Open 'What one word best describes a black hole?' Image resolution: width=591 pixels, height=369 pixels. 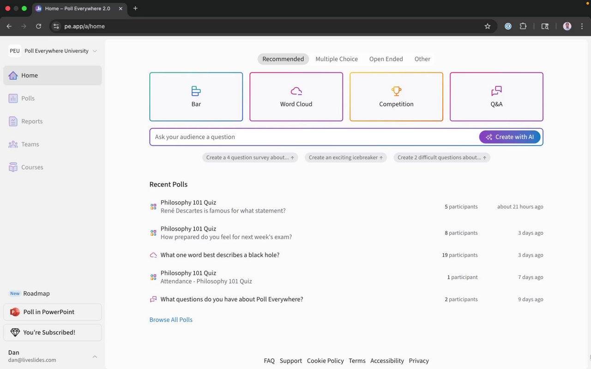[x=220, y=255]
